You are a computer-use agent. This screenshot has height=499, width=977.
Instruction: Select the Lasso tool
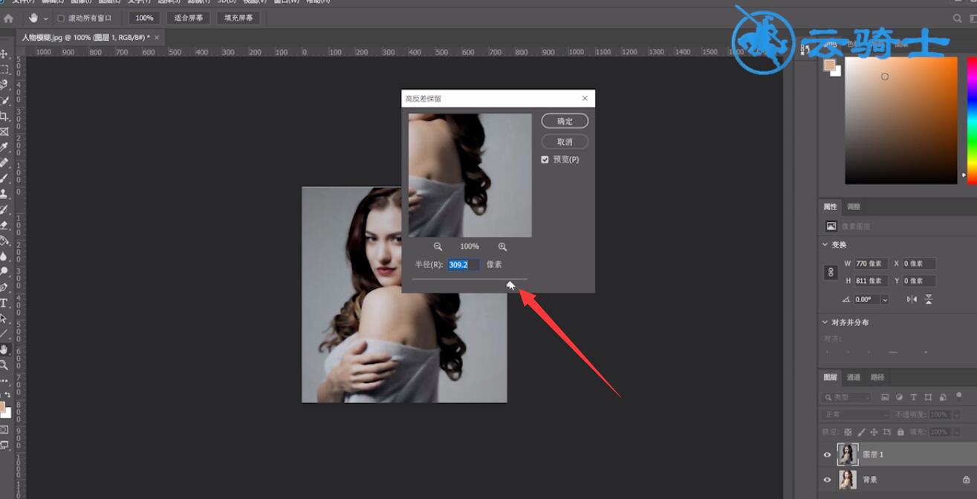click(x=4, y=85)
